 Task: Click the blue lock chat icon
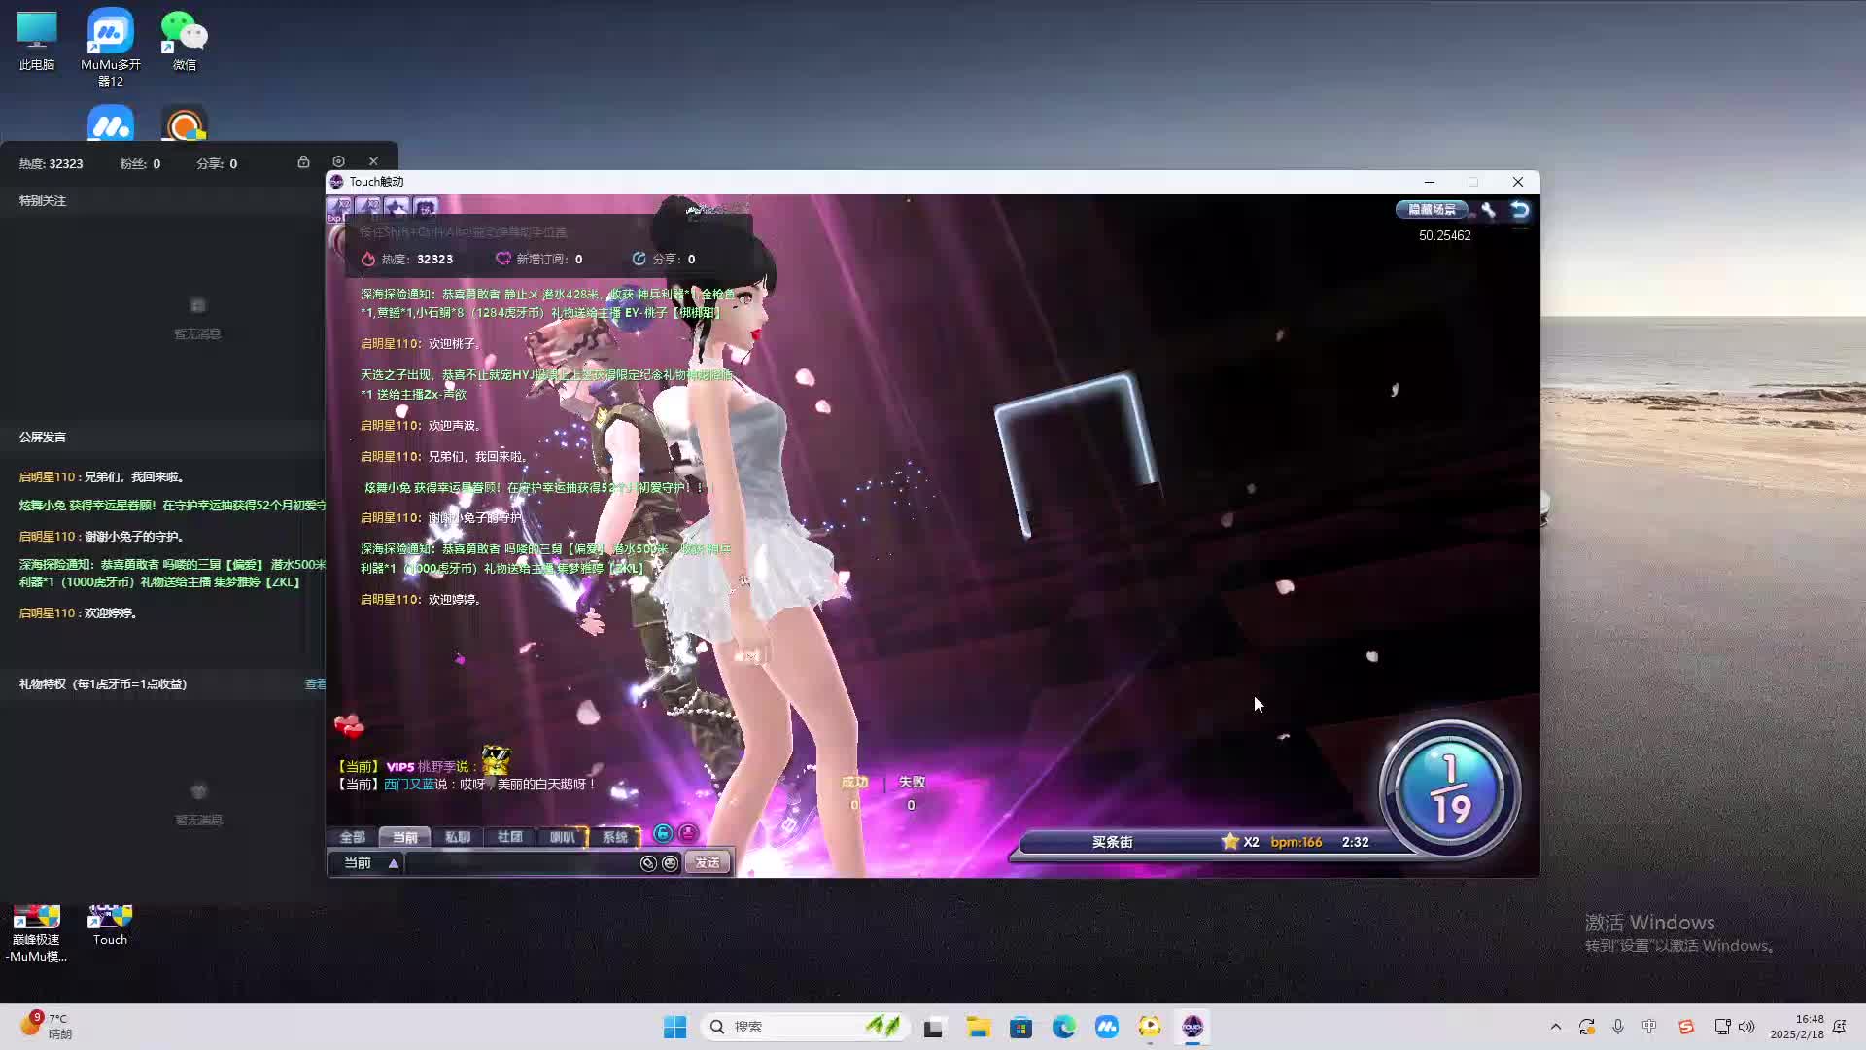[x=663, y=833]
